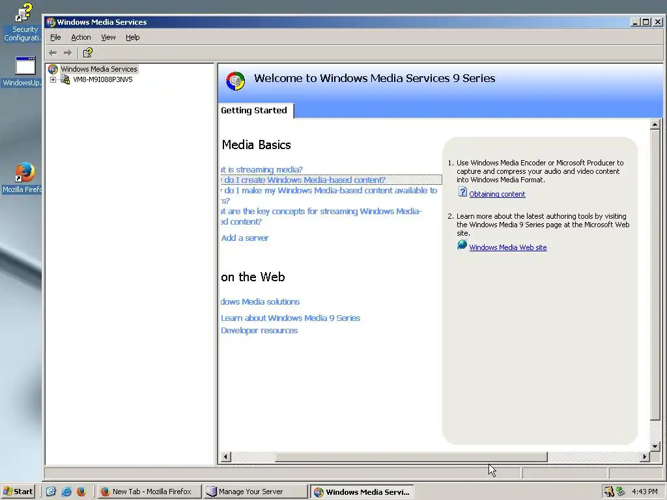
Task: Click 'make my Windows Media-based content available' link
Action: 329,195
